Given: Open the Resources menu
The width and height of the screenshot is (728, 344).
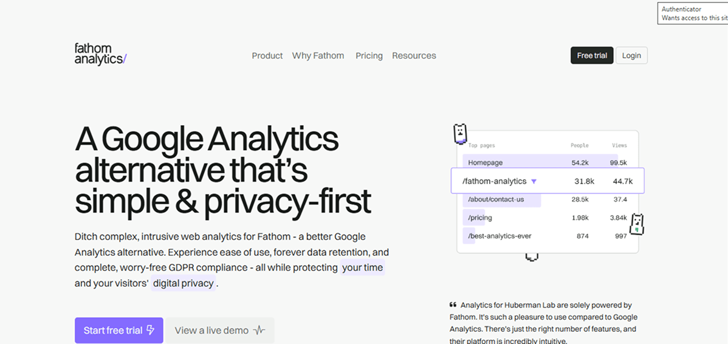Looking at the screenshot, I should click(414, 55).
